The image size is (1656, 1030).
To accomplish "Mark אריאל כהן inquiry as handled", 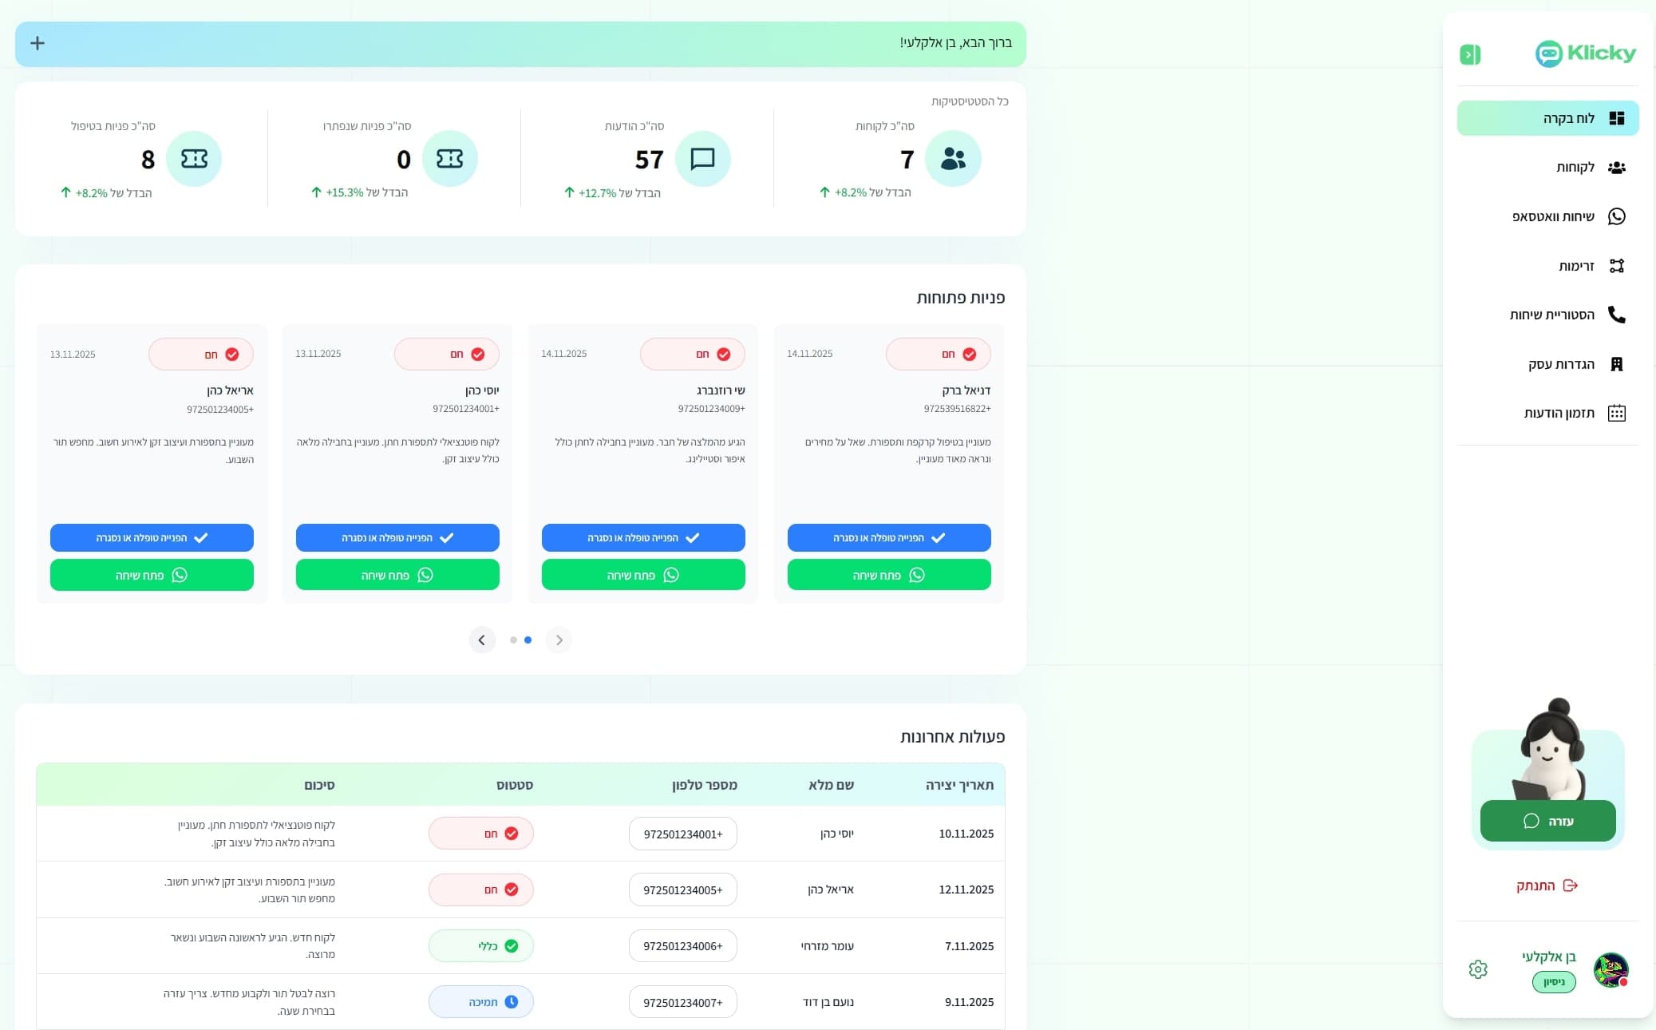I will [152, 537].
